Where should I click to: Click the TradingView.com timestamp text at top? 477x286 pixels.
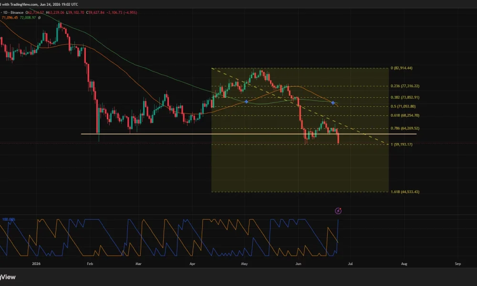tap(39, 4)
